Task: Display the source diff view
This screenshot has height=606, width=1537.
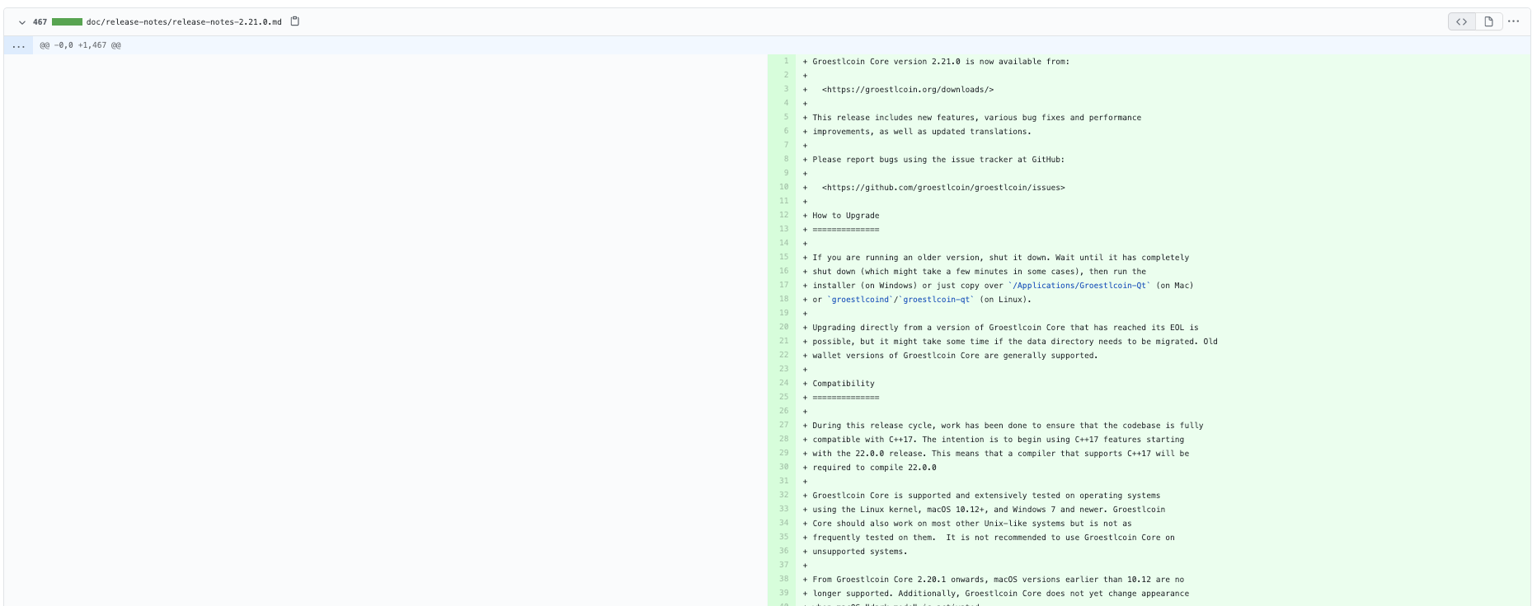Action: click(1461, 21)
